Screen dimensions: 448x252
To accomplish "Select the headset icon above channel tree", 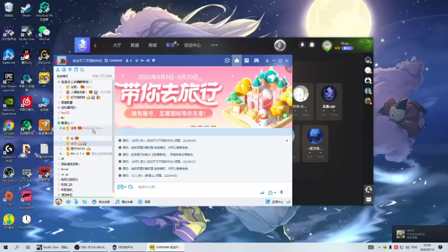I will click(64, 69).
